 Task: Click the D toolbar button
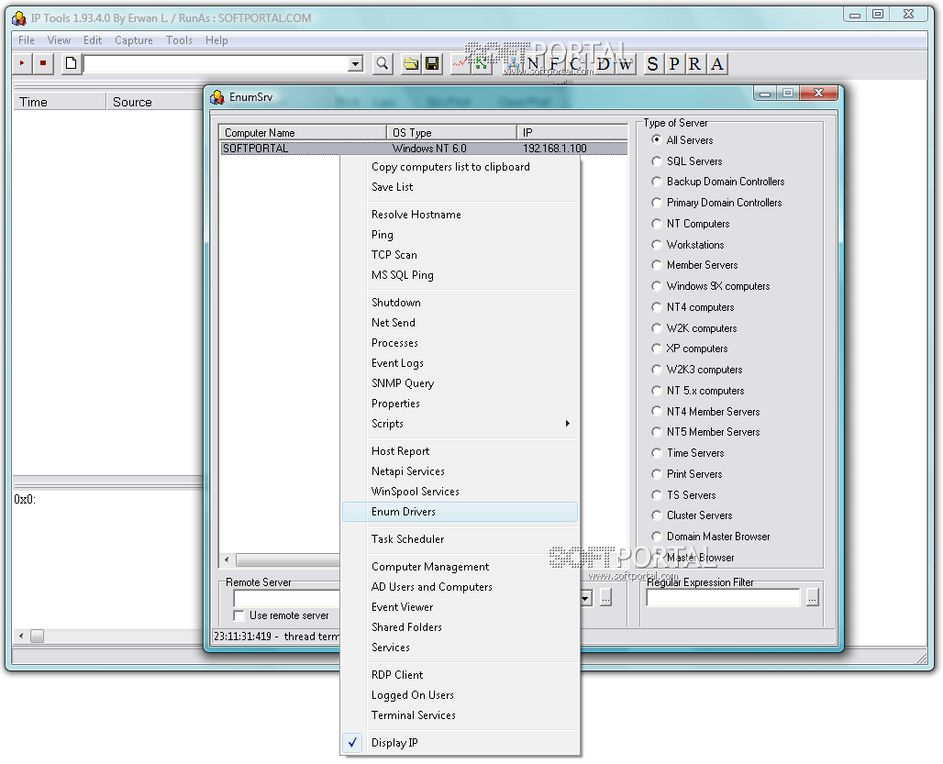604,63
